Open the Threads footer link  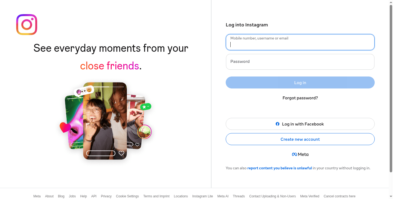tap(239, 196)
